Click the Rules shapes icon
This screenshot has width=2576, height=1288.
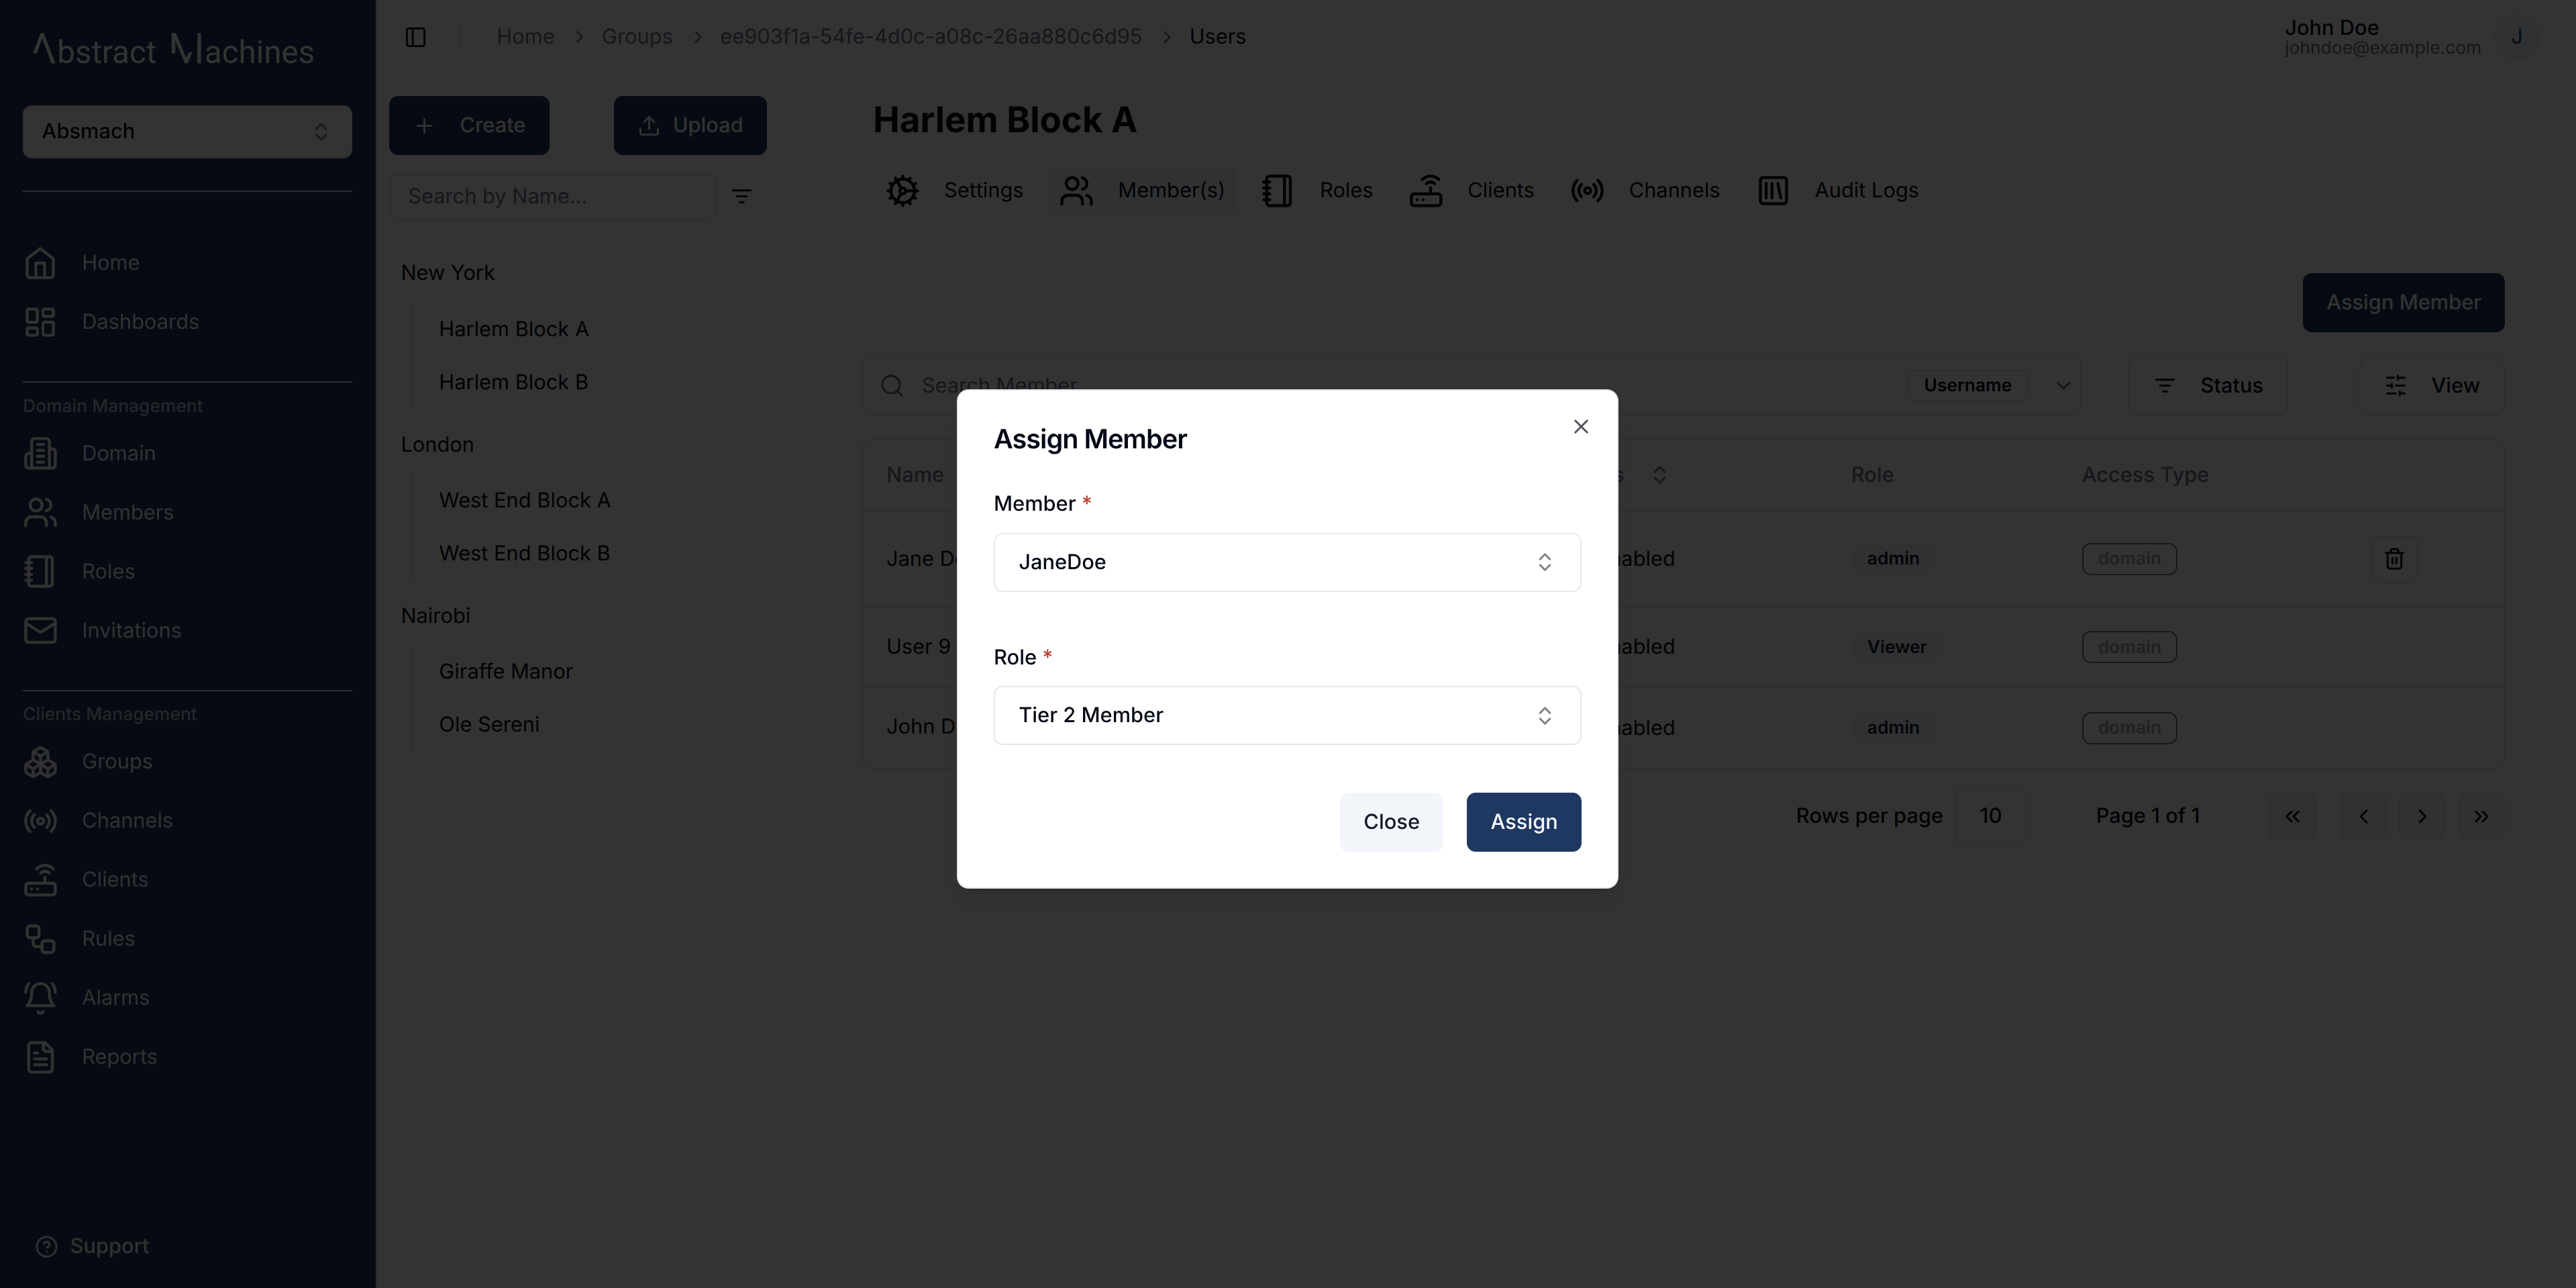[40, 938]
